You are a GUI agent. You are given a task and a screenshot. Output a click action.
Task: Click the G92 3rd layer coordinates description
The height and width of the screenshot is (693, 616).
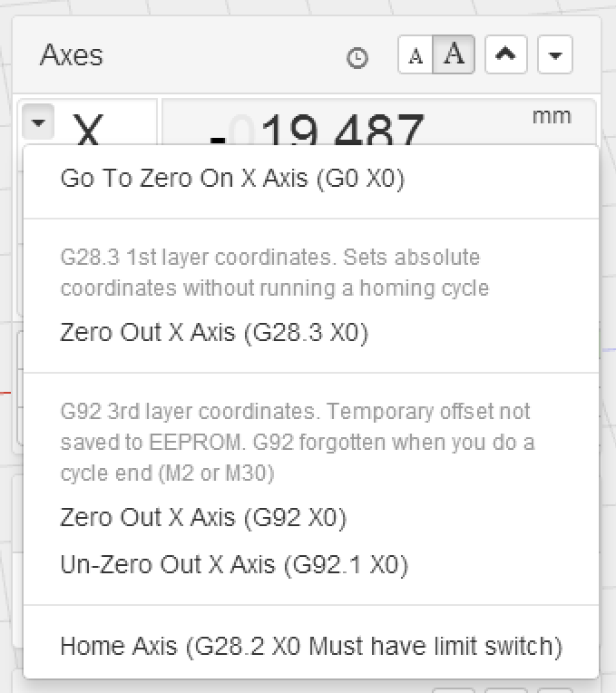(298, 442)
